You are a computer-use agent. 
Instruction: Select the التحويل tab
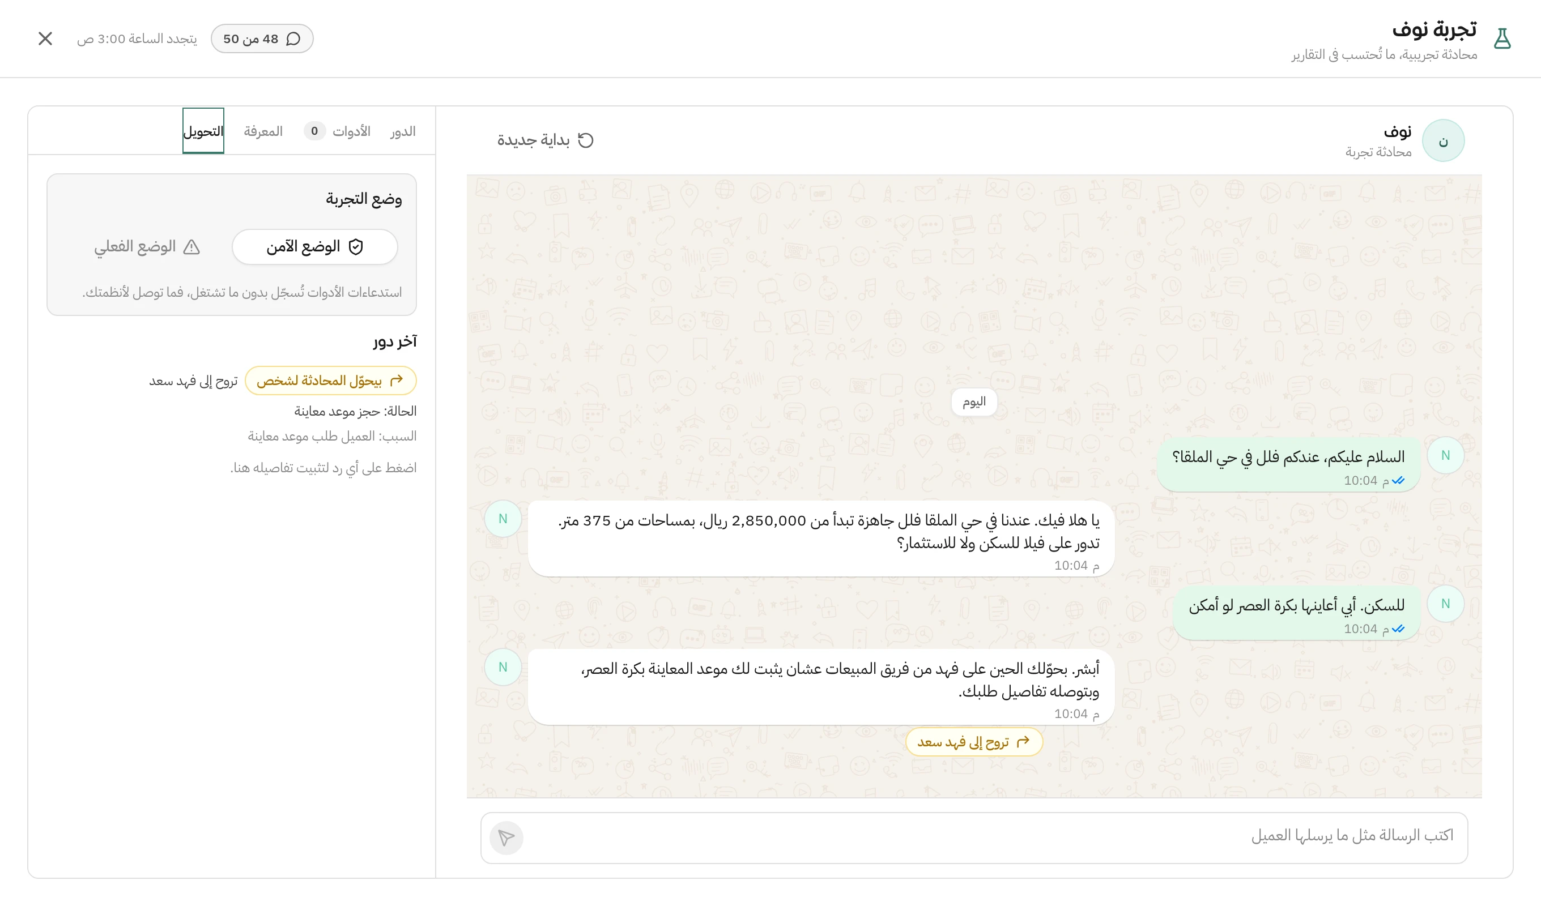[203, 131]
